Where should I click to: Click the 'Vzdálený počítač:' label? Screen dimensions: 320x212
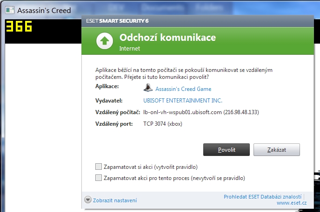tap(118, 112)
